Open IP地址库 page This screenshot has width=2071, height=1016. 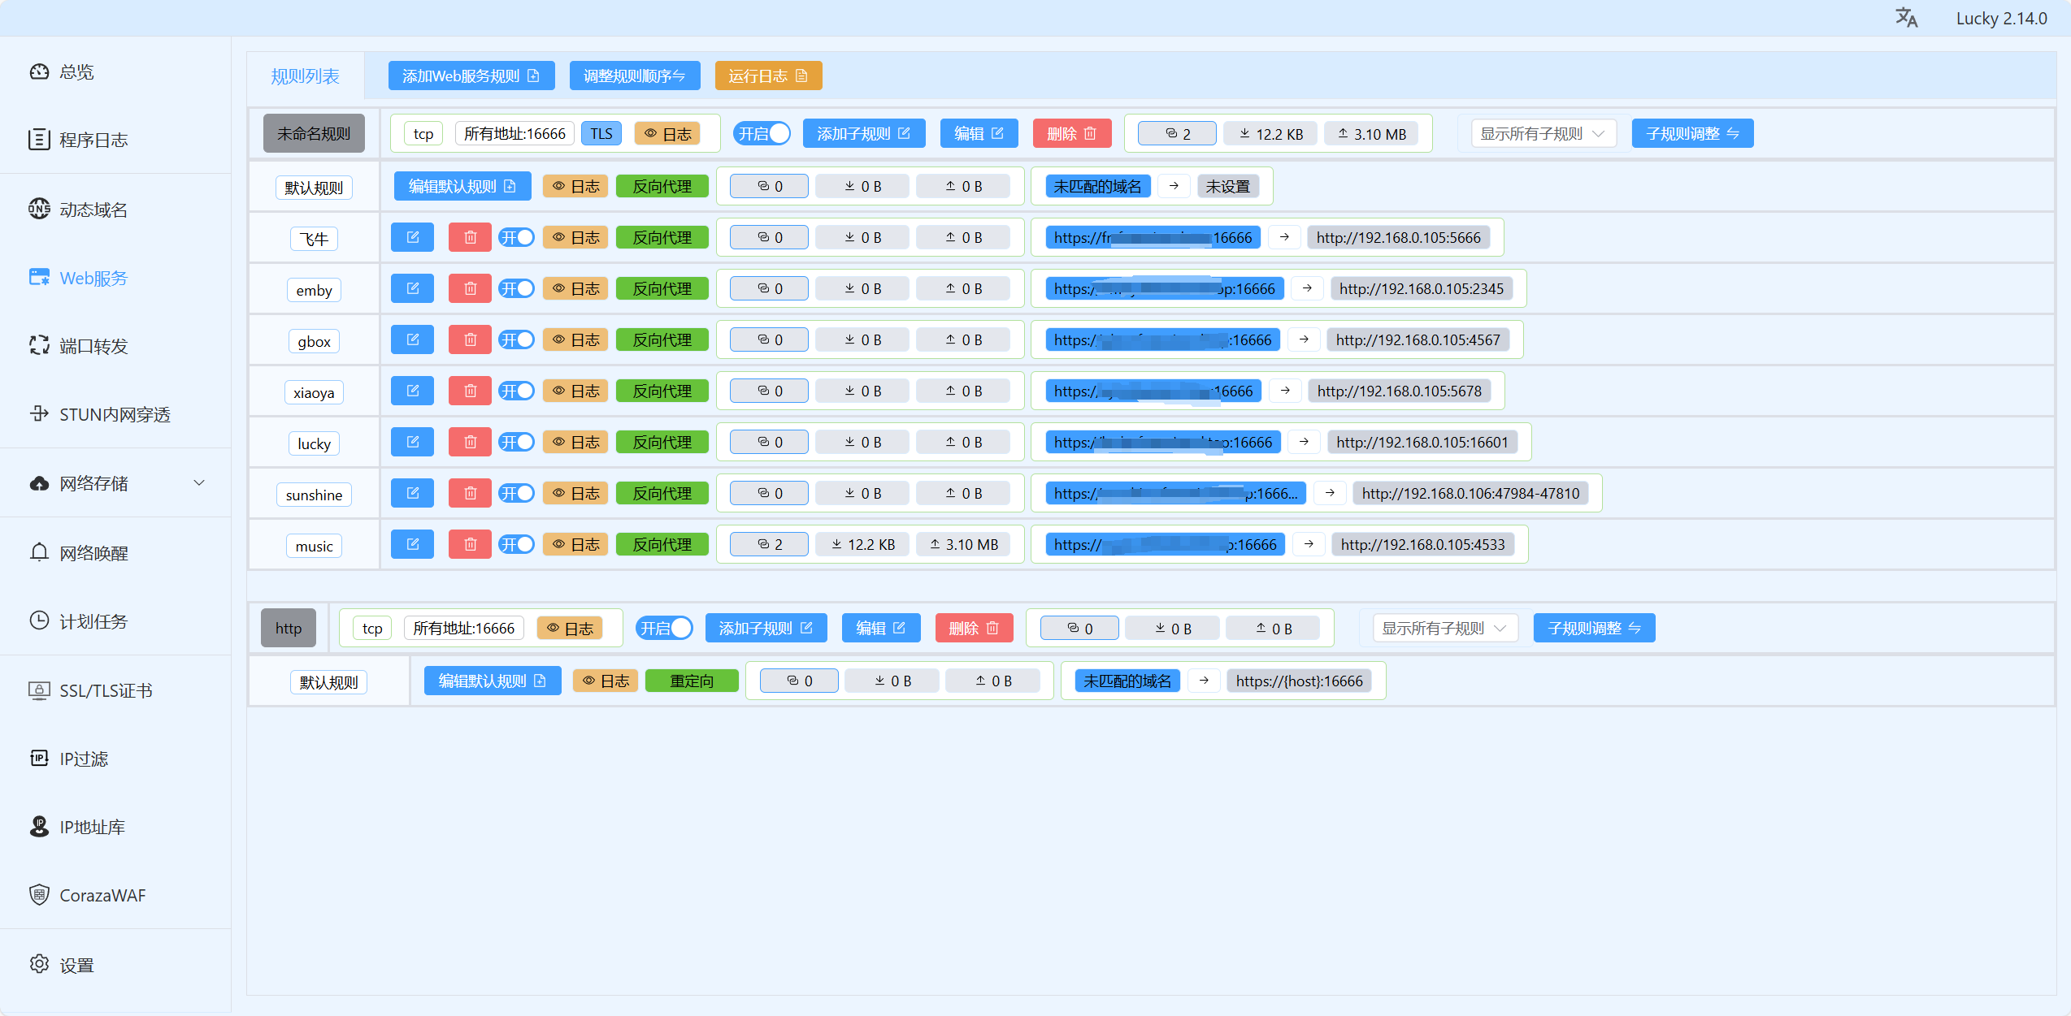tap(115, 827)
